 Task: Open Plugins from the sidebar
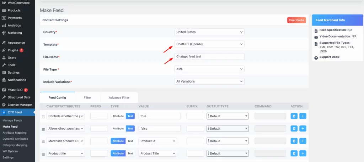click(x=13, y=50)
